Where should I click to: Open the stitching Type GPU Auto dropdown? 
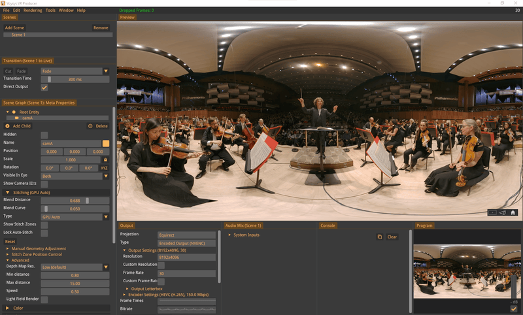tap(106, 217)
